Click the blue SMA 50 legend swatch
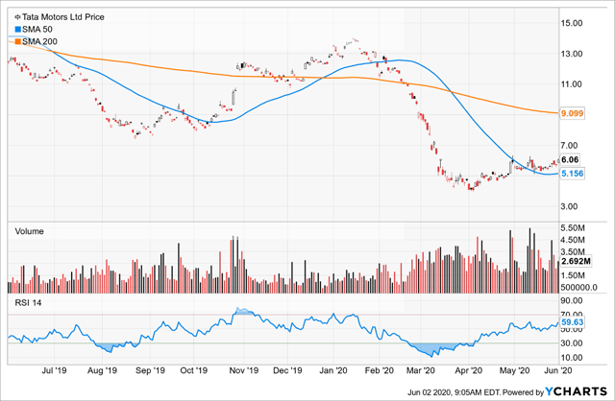The image size is (615, 401). click(x=17, y=30)
